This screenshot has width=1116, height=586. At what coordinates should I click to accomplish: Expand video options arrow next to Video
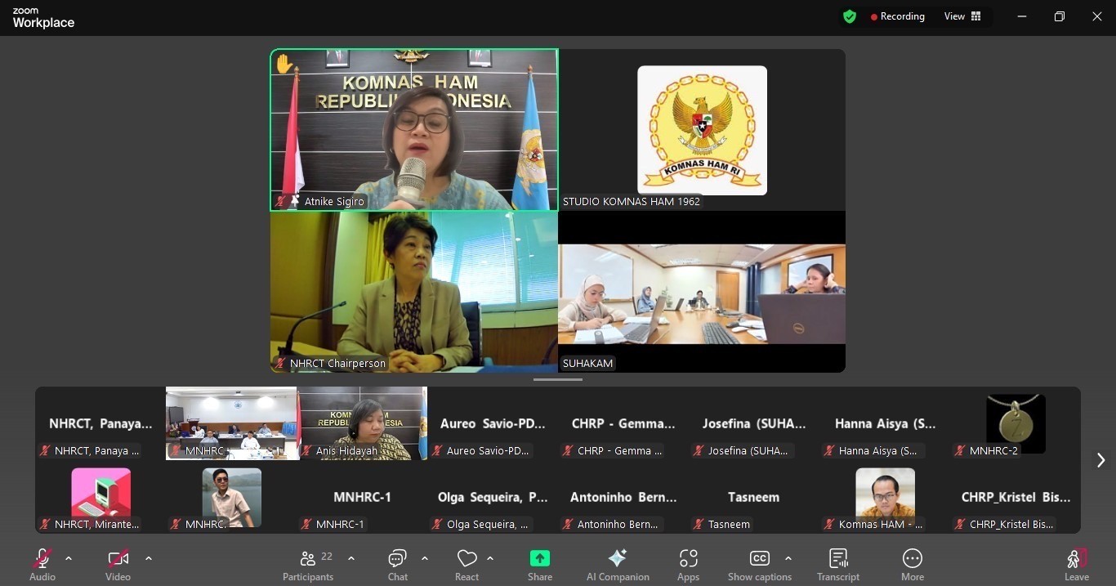[x=149, y=558]
